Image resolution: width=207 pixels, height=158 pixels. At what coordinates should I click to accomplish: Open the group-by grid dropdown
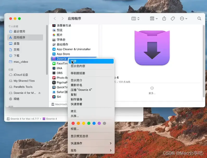(x=154, y=18)
